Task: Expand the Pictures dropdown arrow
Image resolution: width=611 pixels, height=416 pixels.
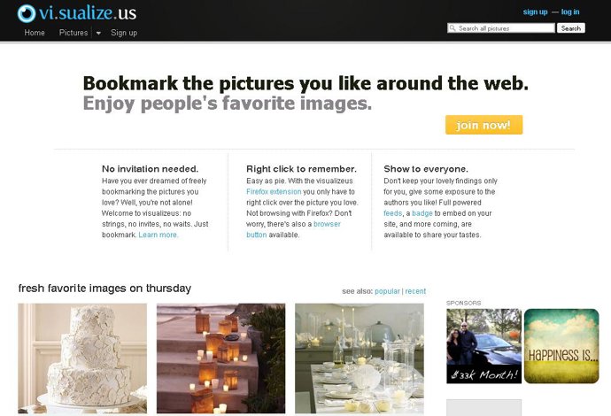Action: pyautogui.click(x=98, y=33)
